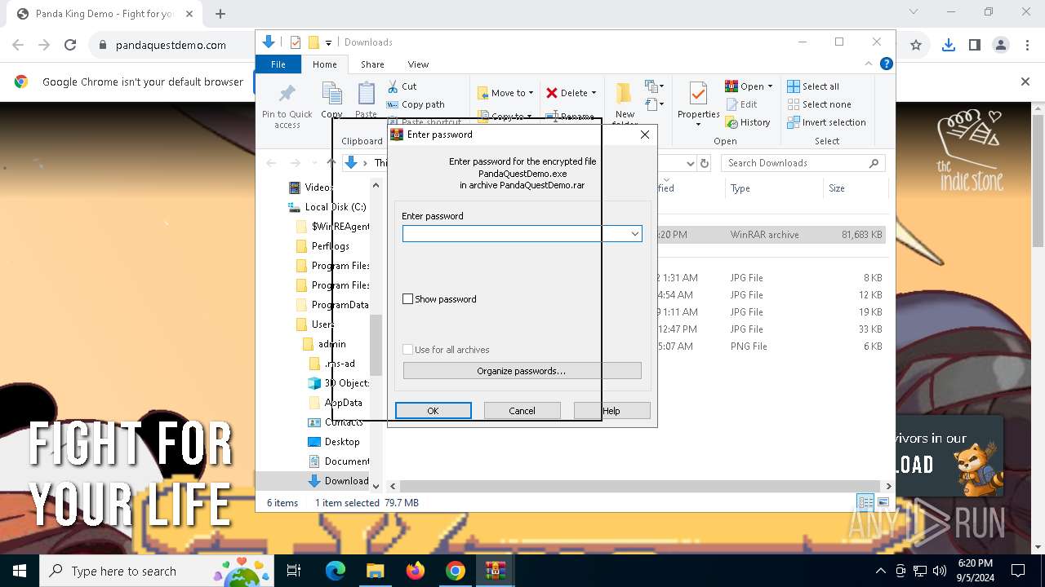Image resolution: width=1045 pixels, height=587 pixels.
Task: Open the Delete dropdown in ribbon
Action: coord(571,93)
